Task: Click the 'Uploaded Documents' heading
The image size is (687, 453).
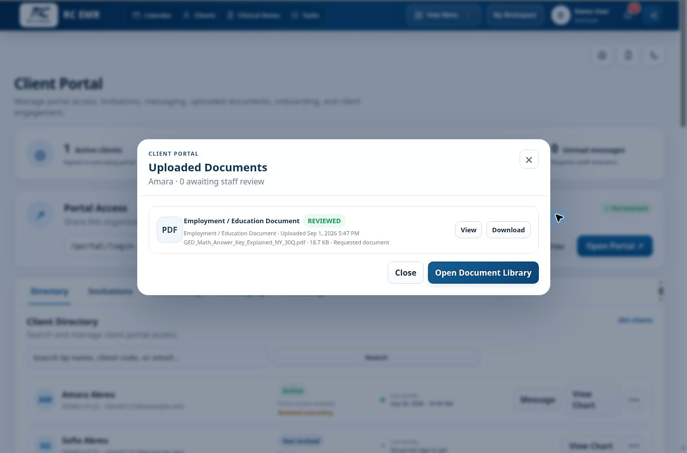Action: coord(208,167)
